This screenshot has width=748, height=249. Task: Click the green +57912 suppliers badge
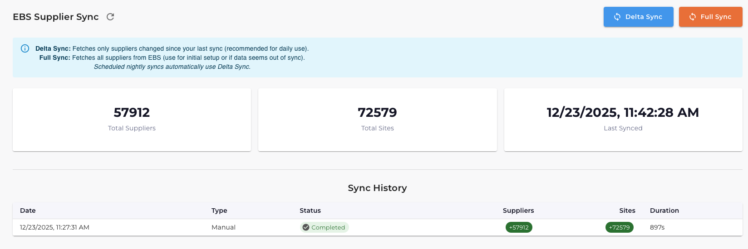519,227
